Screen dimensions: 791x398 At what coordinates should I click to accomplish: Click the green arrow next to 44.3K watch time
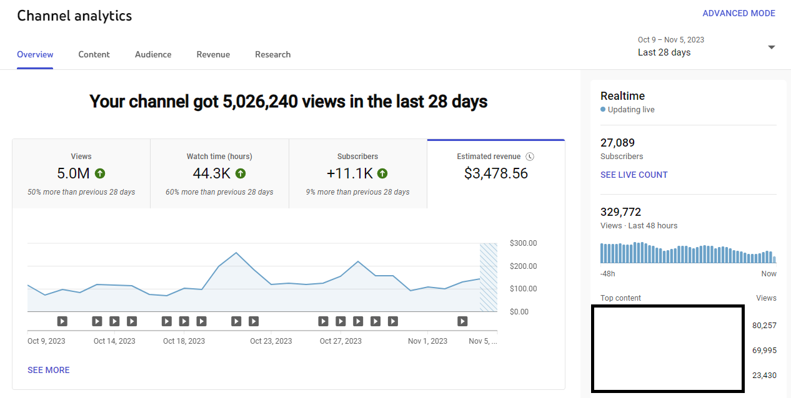click(241, 173)
